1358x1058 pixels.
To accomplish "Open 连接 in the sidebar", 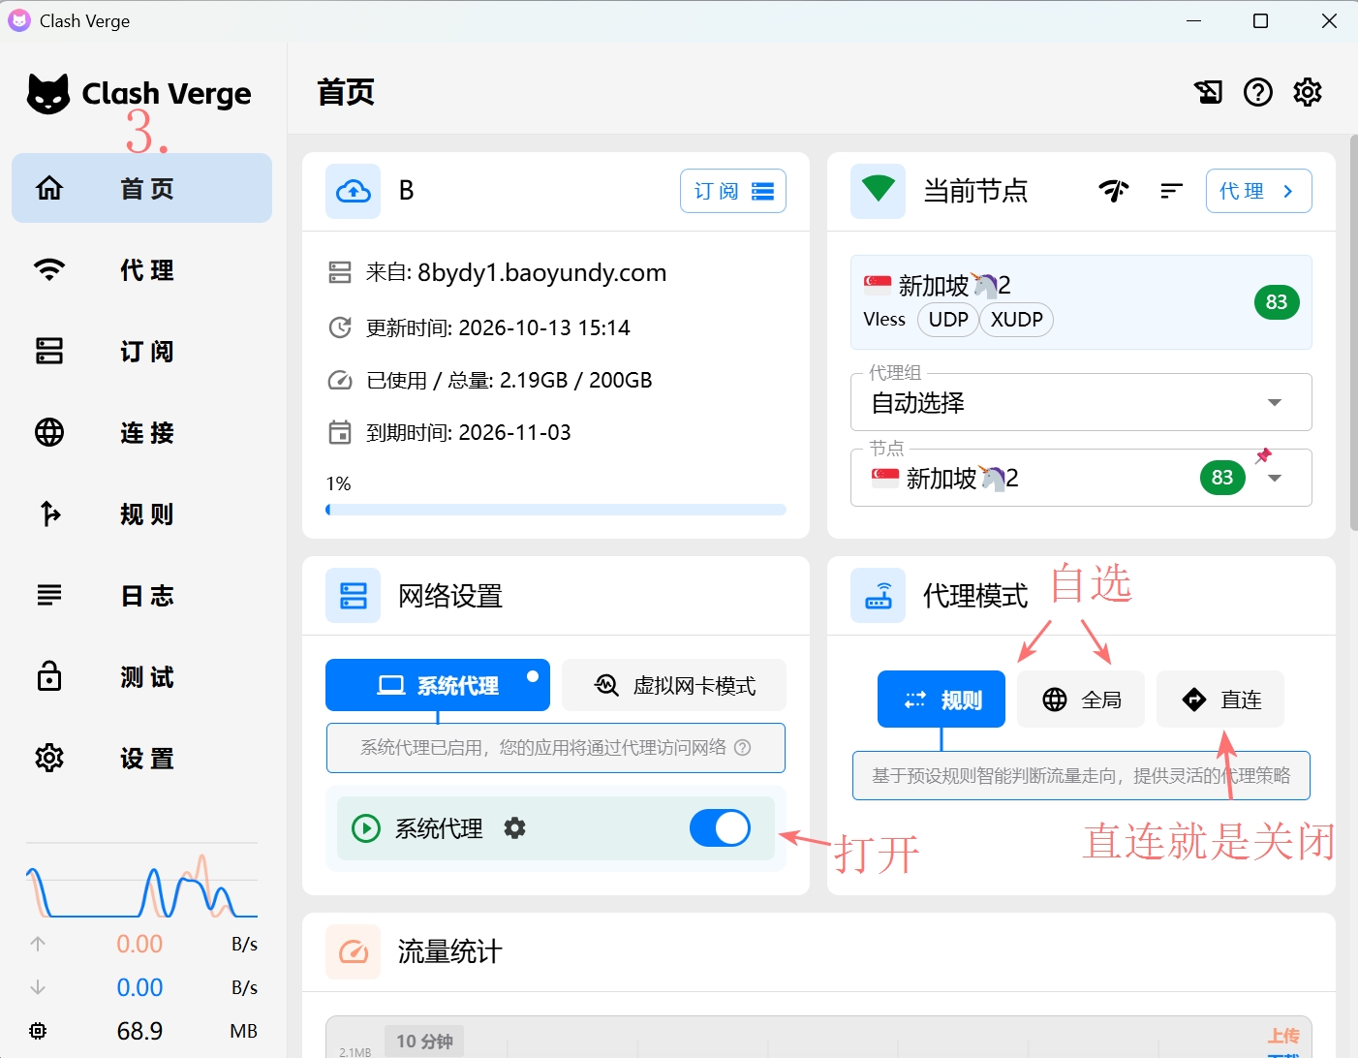I will coord(141,432).
